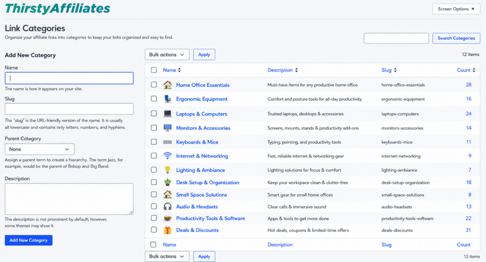This screenshot has width=486, height=262.
Task: Open the Lighting & Ambiance link
Action: (201, 170)
